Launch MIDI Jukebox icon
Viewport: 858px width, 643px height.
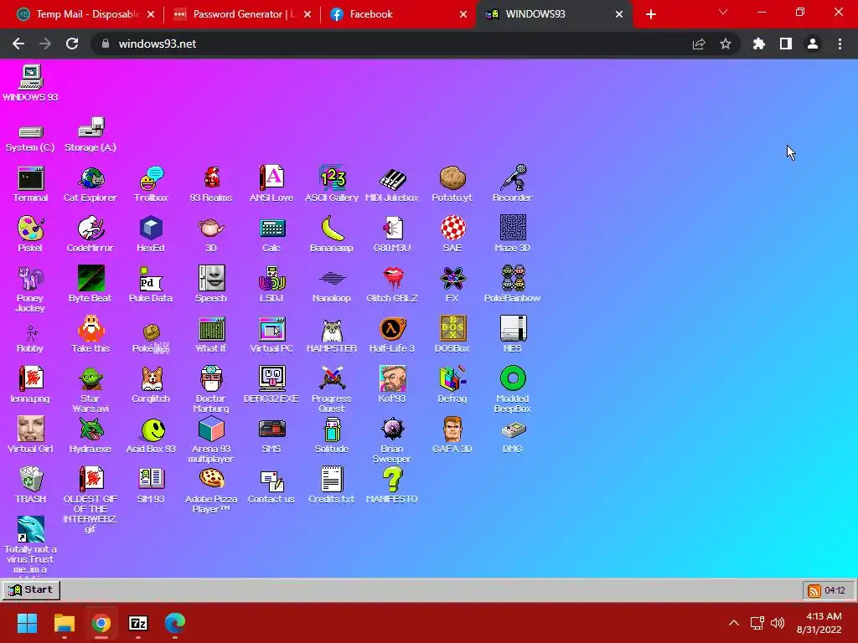click(392, 183)
